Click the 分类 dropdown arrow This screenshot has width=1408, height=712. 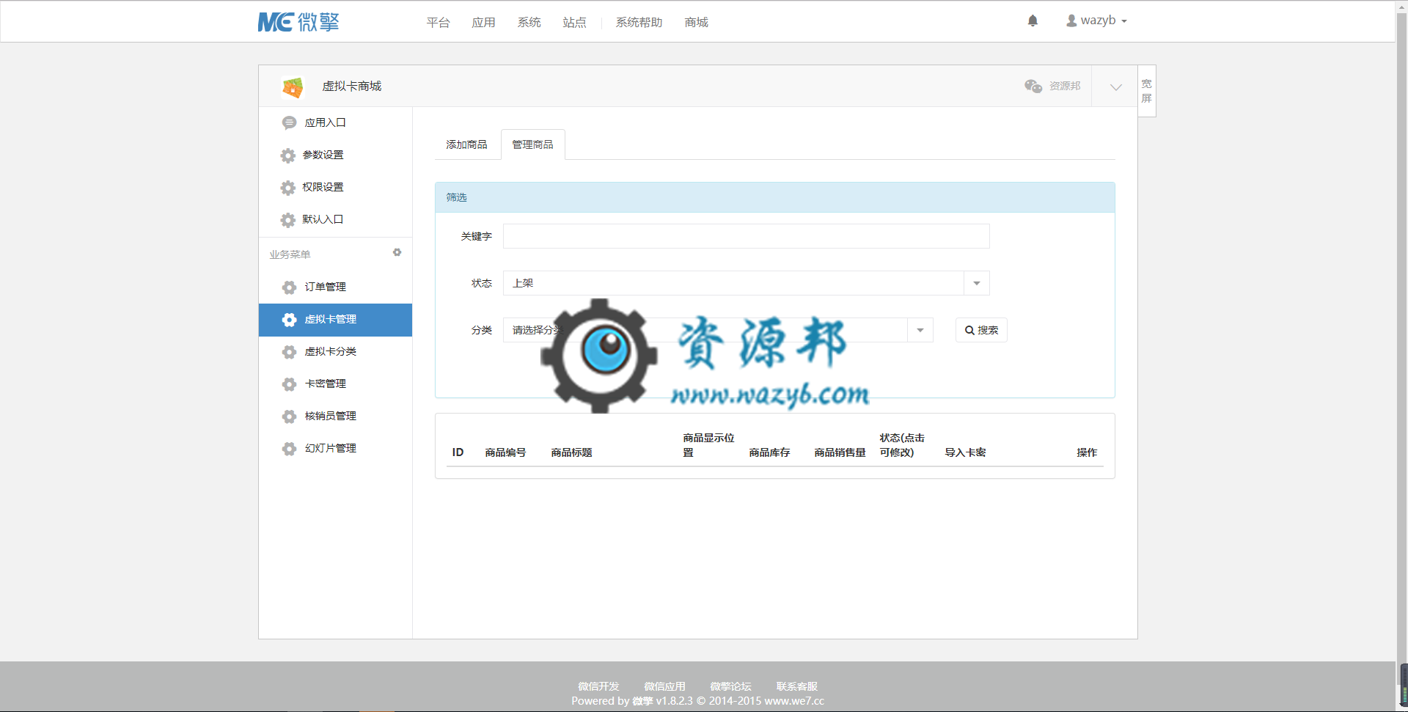(x=920, y=330)
